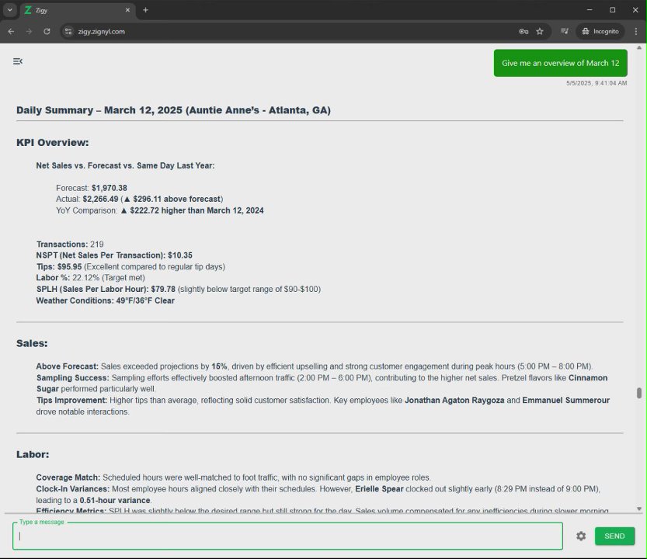Open a new browser tab
The width and height of the screenshot is (647, 559).
(x=146, y=10)
